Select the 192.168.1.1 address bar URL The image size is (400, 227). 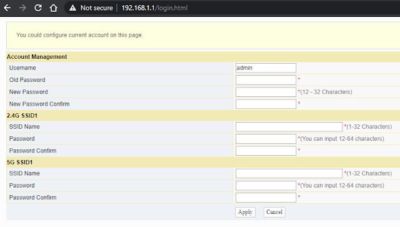tap(154, 8)
